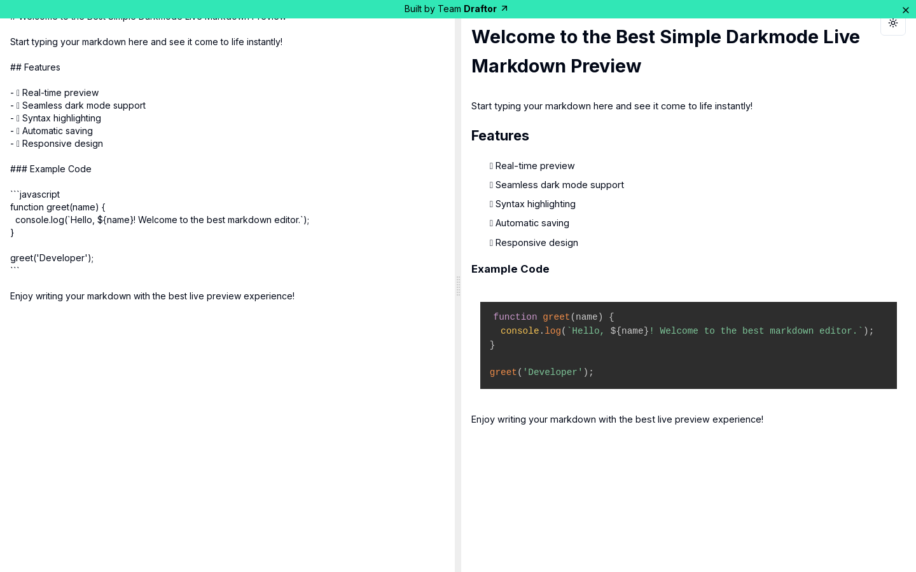Click the '- Seamless dark mode support' editor line
This screenshot has height=572, width=916.
pos(78,106)
